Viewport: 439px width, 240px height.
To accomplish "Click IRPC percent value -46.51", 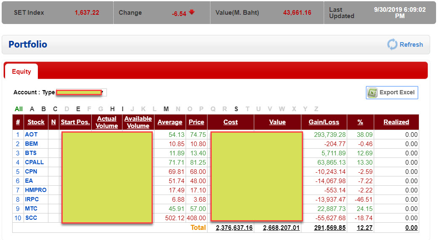I will pyautogui.click(x=363, y=200).
